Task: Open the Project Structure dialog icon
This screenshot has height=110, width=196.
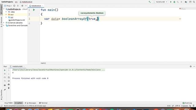Action: pyautogui.click(x=186, y=2)
